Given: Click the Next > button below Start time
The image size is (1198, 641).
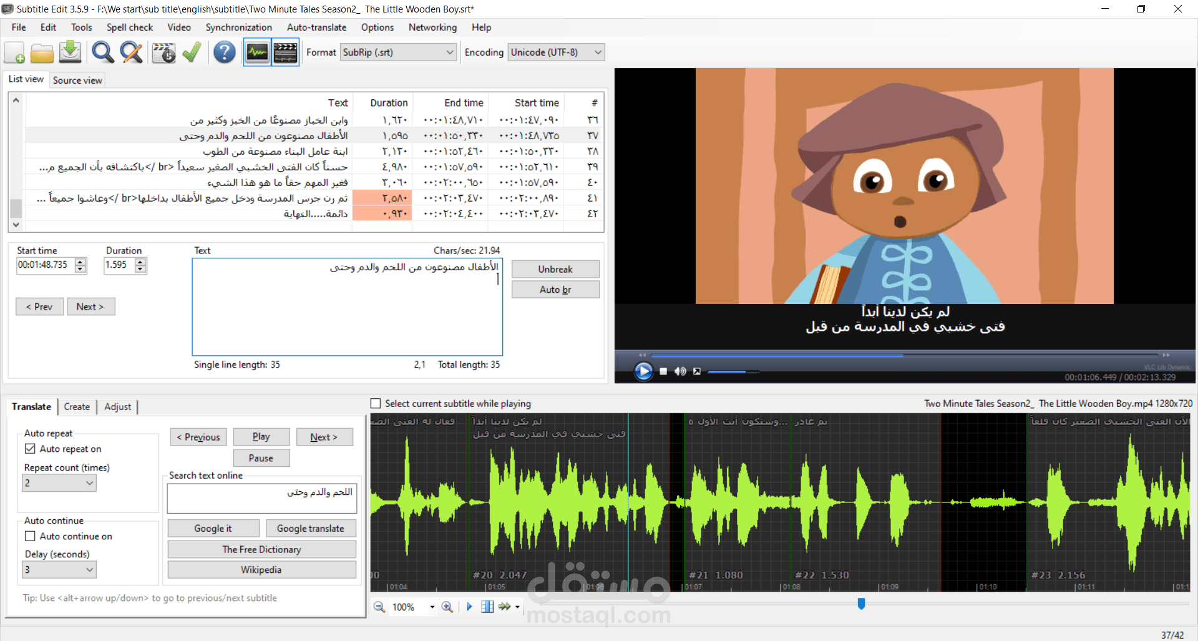Looking at the screenshot, I should point(90,306).
